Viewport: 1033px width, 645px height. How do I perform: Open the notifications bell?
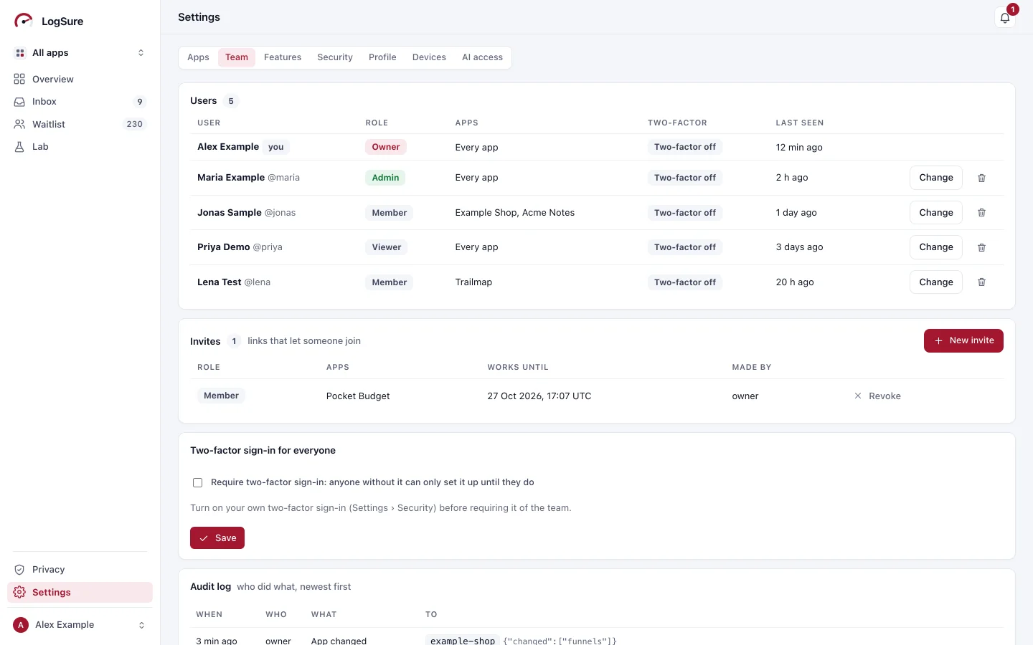pyautogui.click(x=1005, y=18)
